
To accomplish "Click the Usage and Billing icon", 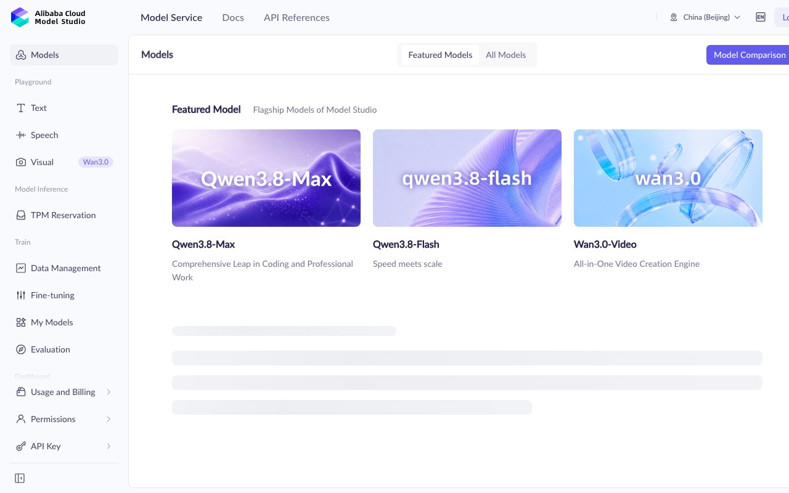I will tap(21, 392).
